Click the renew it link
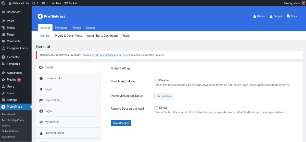306x142 pixels. pyautogui.click(x=126, y=55)
